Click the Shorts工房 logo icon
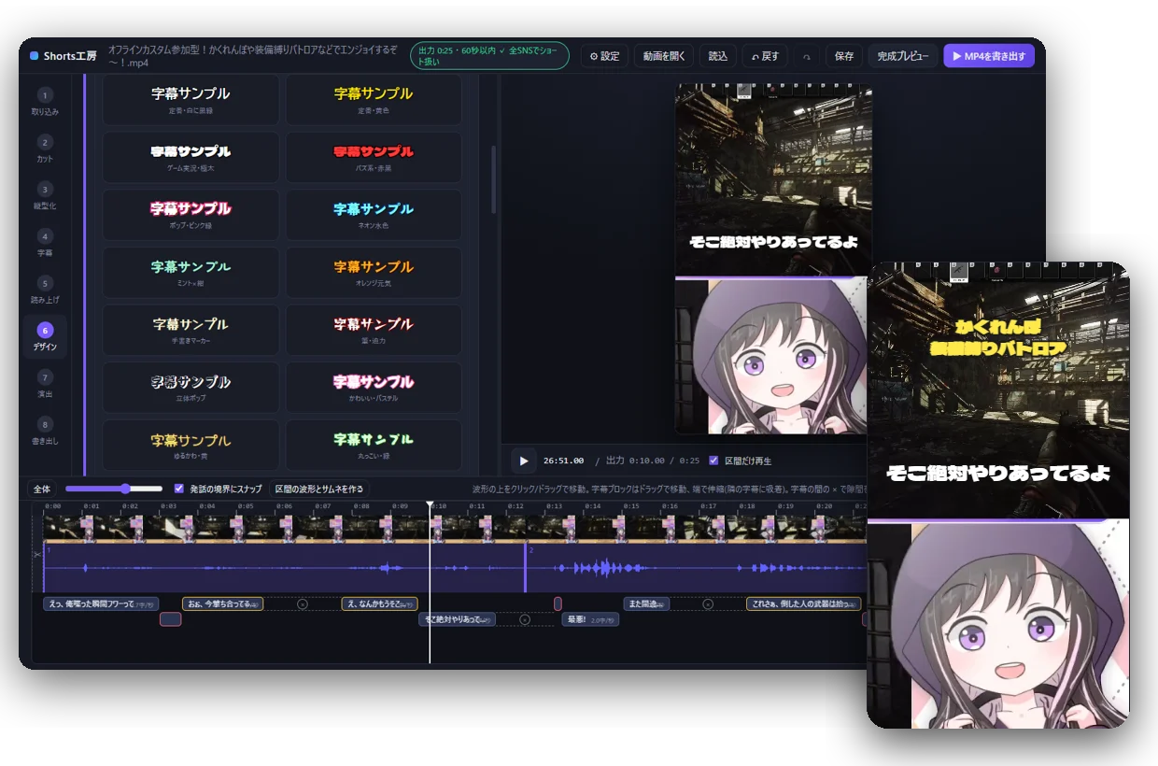1158x766 pixels. pyautogui.click(x=35, y=56)
